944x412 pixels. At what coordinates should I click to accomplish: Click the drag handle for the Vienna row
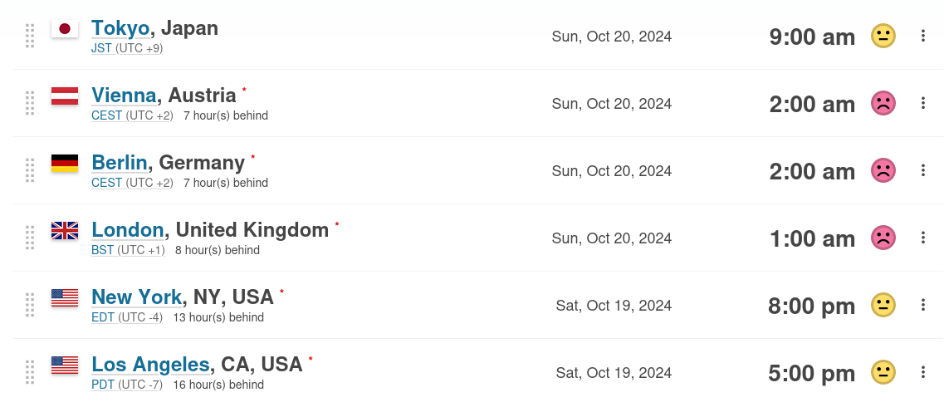[x=30, y=103]
